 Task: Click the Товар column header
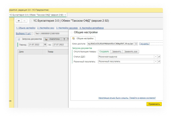coord(57,52)
